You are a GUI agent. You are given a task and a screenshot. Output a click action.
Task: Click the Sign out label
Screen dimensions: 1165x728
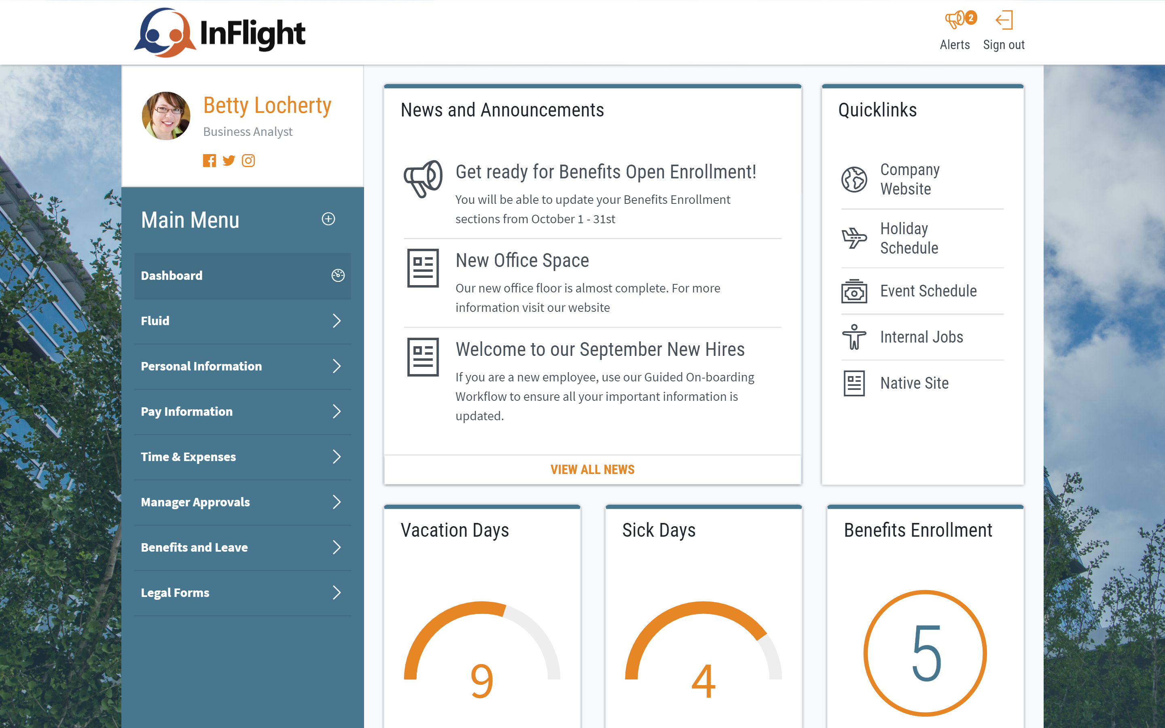[1004, 45]
